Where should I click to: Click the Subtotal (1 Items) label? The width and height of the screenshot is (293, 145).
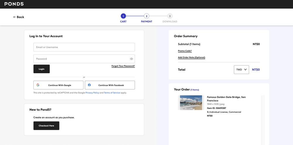[189, 44]
